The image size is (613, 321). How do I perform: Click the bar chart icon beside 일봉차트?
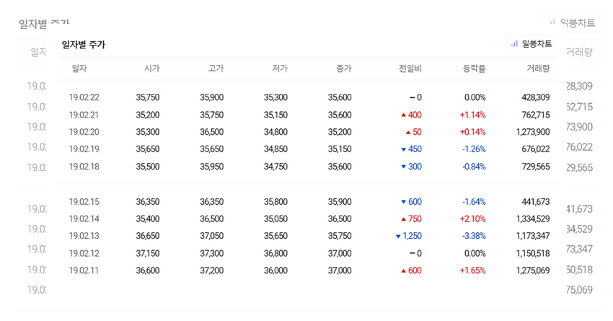tap(514, 44)
